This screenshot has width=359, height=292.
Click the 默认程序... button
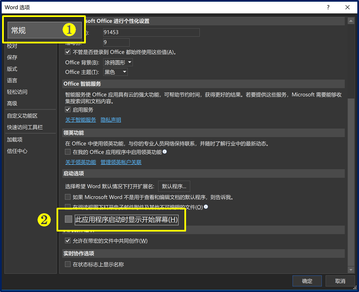174,186
